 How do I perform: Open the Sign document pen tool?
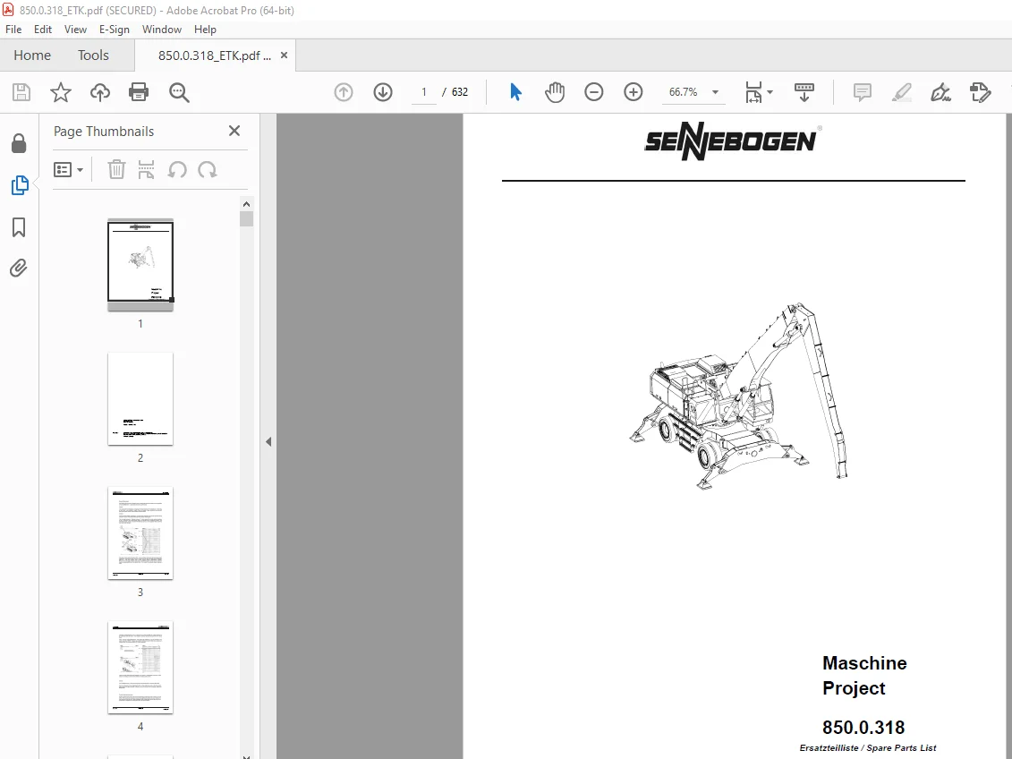click(x=940, y=92)
